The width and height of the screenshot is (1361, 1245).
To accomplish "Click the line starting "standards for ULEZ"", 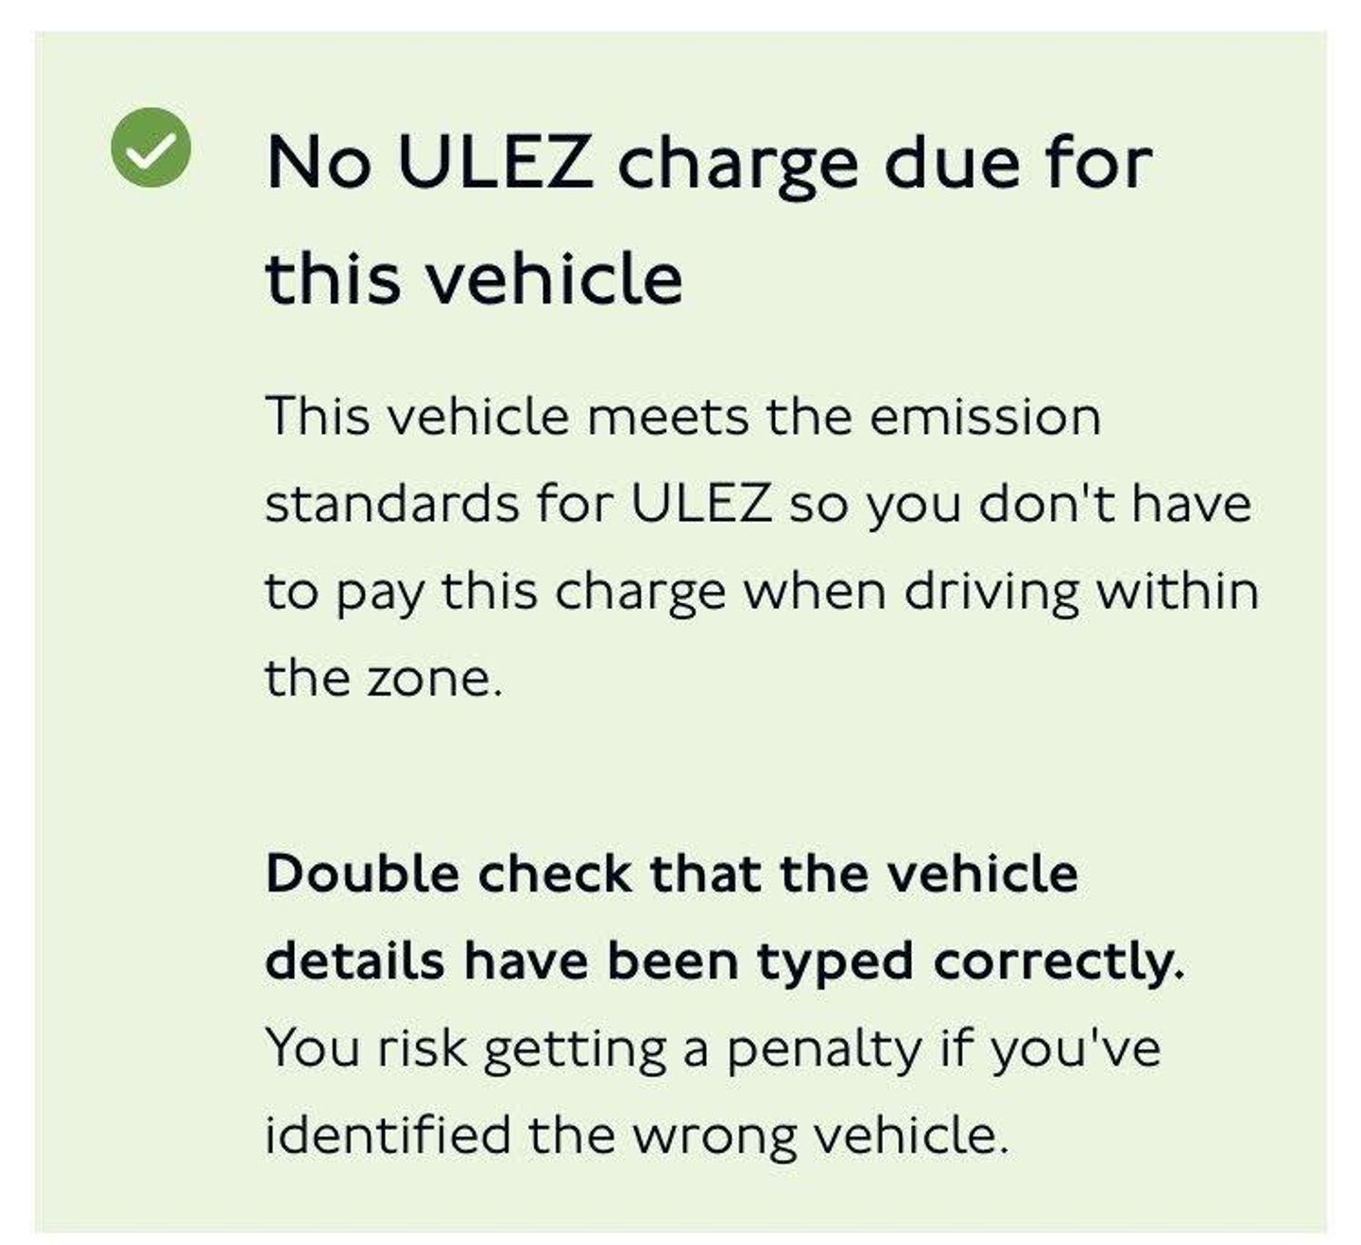I will coord(757,503).
